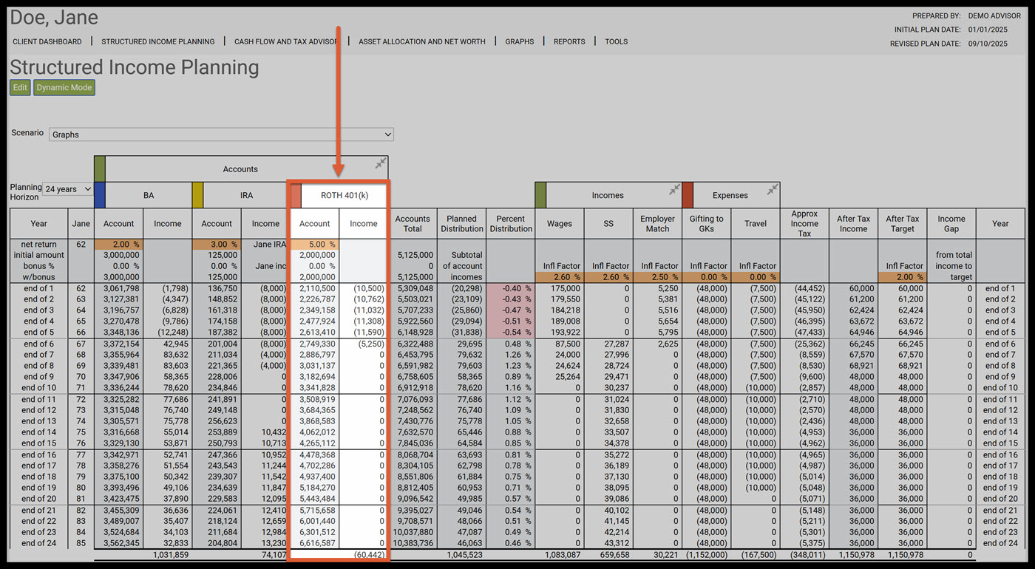Edit the Employer Match 2.50 % inflation field
Screen dimensions: 1035x569
(x=657, y=277)
